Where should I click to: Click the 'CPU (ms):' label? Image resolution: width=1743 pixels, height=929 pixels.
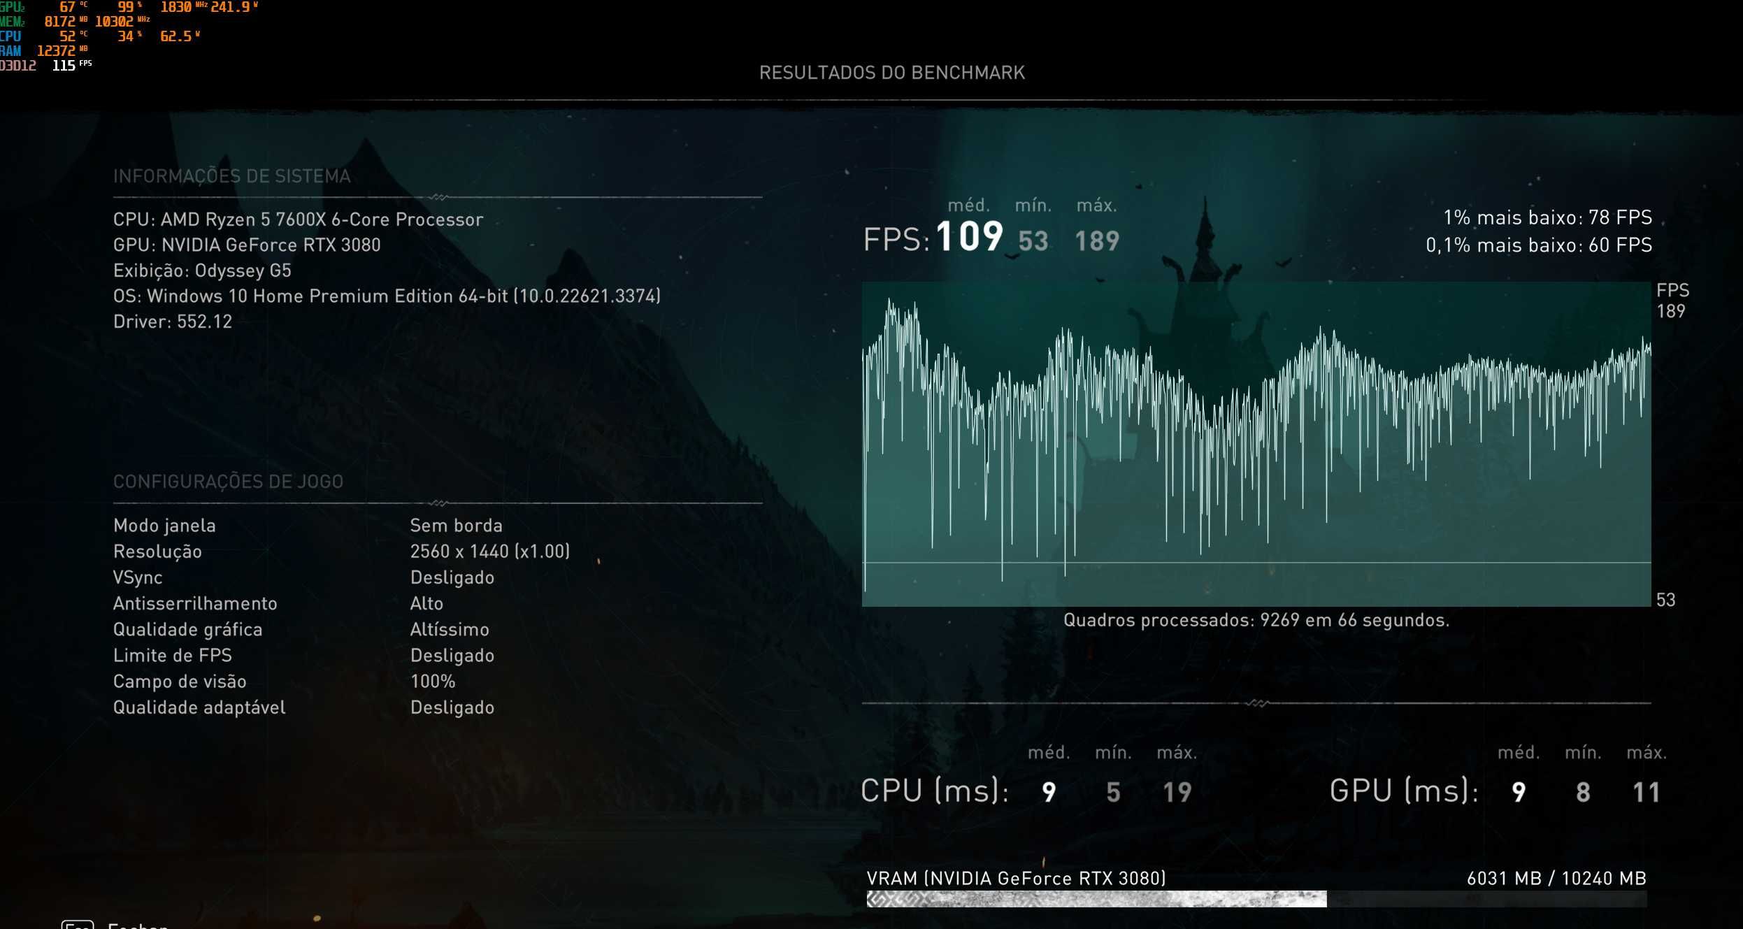pos(934,791)
